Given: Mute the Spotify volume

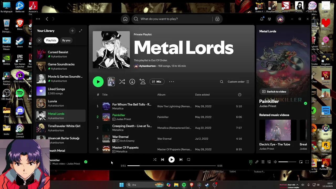Looking at the screenshot, I should pos(275,162).
